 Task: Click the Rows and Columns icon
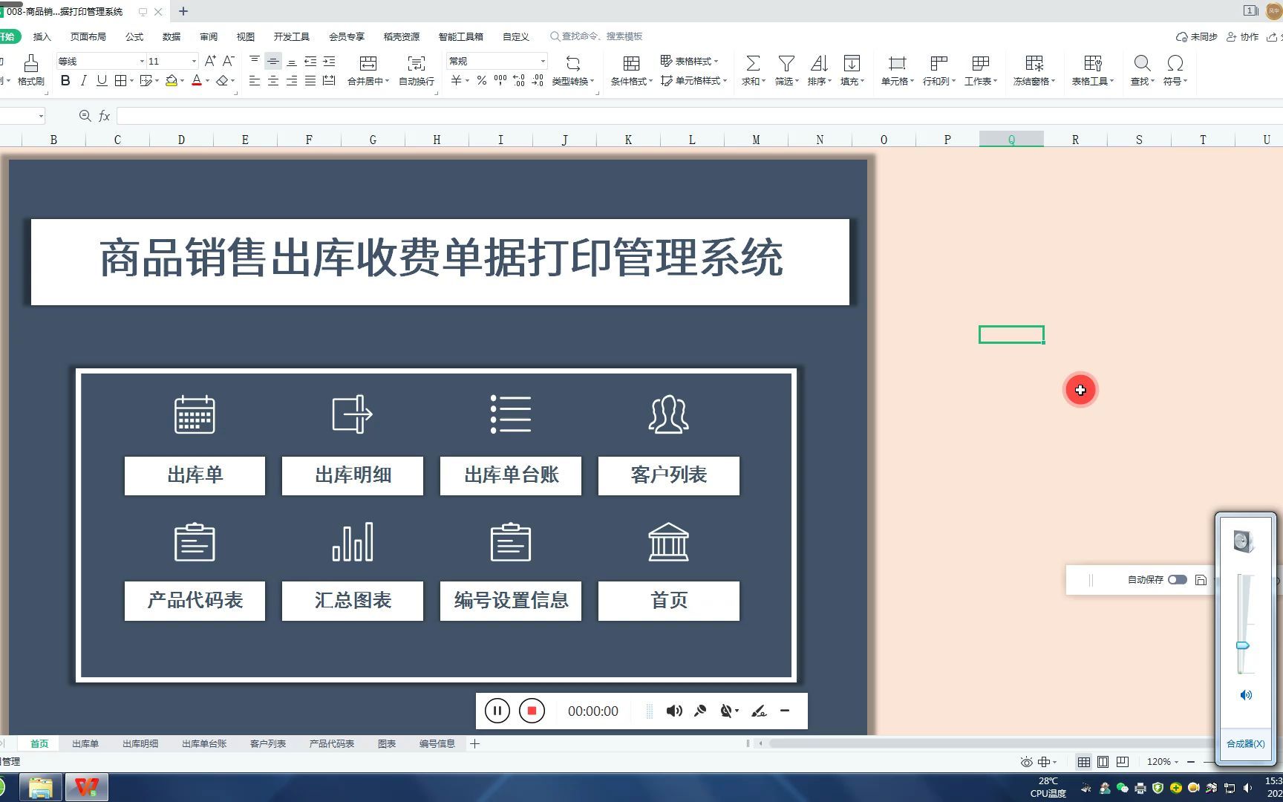click(x=938, y=63)
